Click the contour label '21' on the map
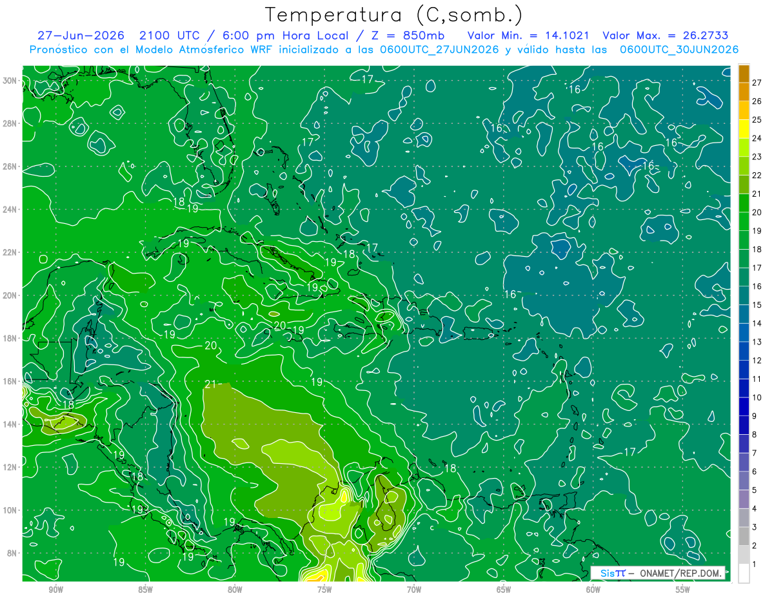This screenshot has height=598, width=774. point(210,384)
